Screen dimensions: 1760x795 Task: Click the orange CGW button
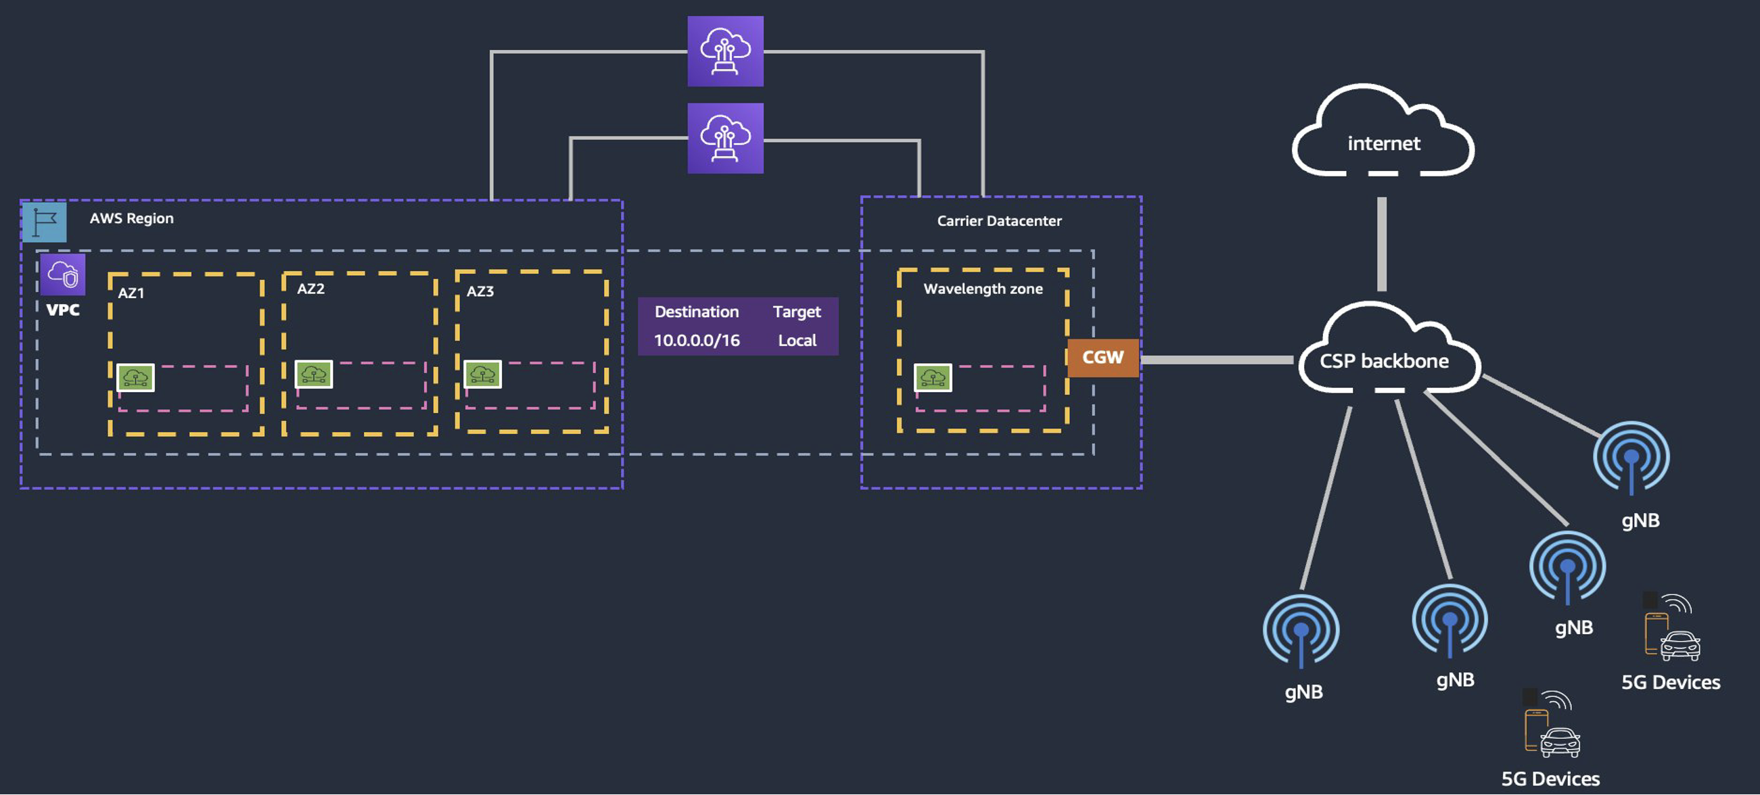tap(1103, 356)
